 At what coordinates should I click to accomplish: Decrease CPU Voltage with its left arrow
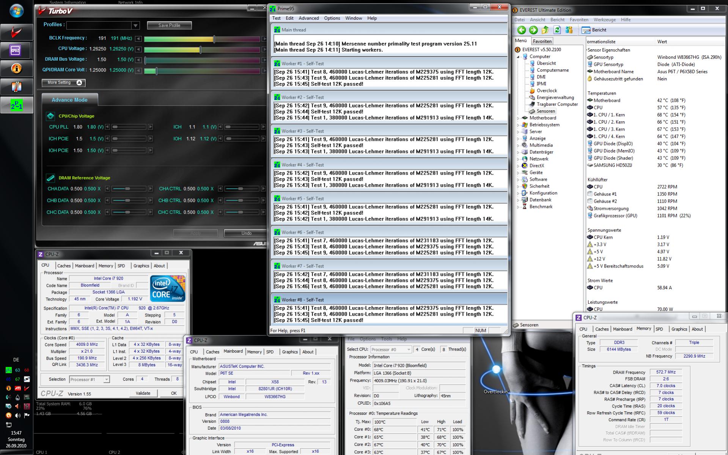click(x=138, y=49)
